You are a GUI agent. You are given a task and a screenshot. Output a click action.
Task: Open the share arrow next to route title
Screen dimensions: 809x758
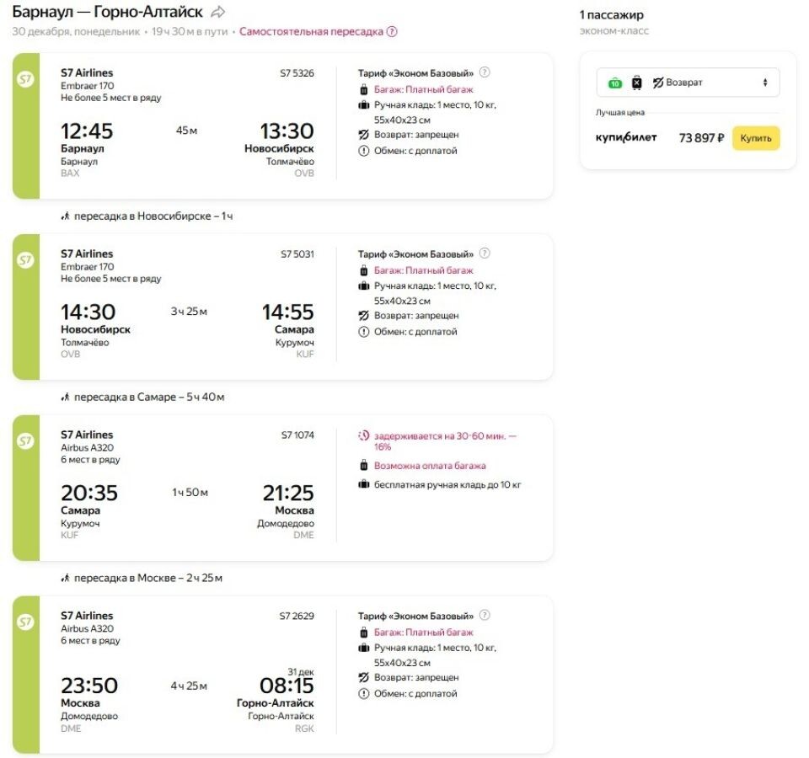[x=218, y=12]
